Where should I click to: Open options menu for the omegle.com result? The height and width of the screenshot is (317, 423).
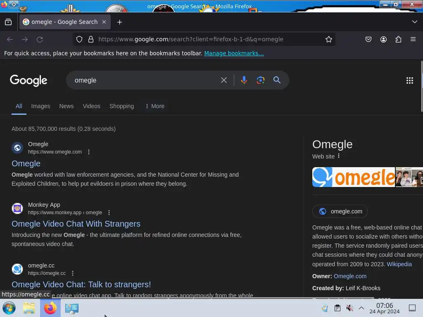[x=89, y=152]
